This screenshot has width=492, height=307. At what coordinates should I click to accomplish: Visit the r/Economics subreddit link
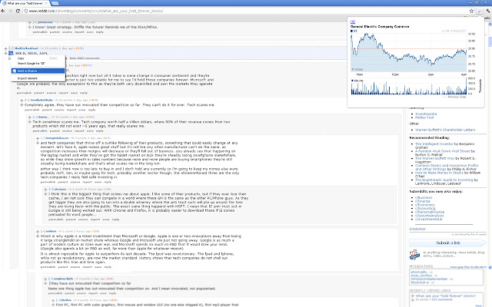[x=424, y=205]
